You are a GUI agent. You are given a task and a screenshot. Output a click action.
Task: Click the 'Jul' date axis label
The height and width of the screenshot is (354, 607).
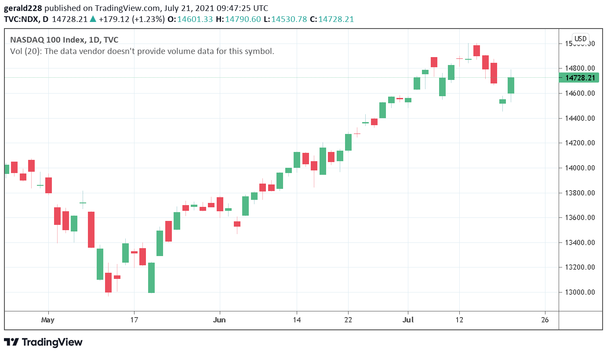(408, 320)
